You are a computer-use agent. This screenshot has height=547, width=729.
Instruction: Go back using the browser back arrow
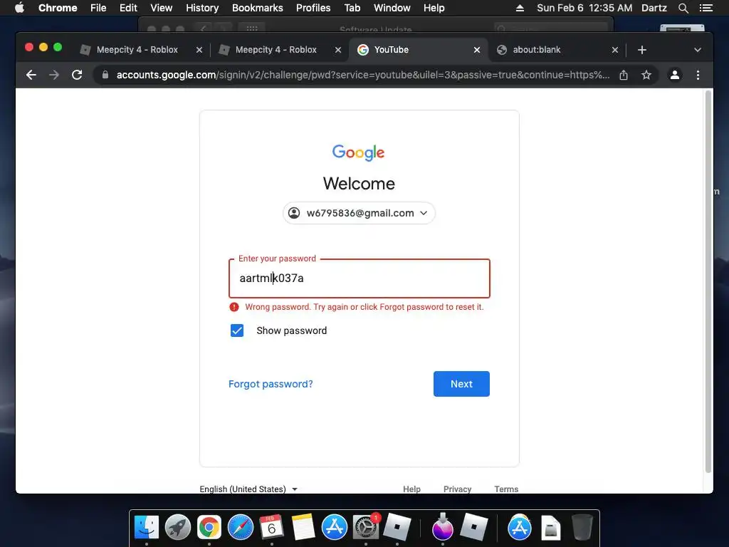pos(31,75)
